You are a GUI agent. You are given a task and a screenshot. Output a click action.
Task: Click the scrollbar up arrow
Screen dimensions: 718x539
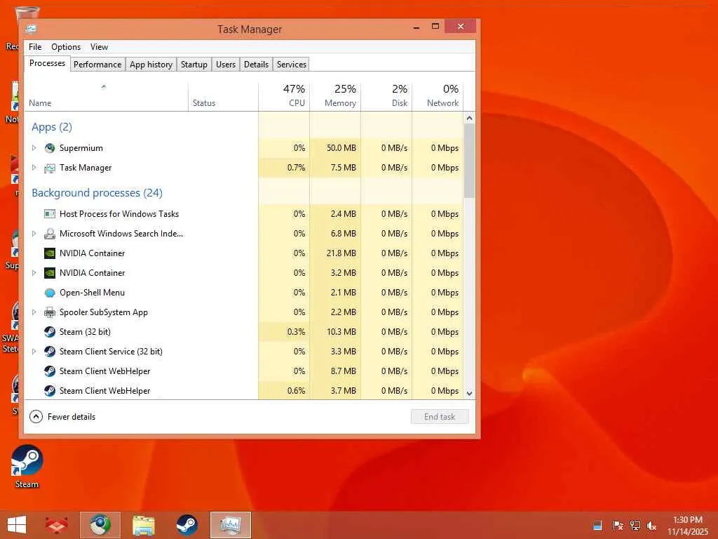(469, 118)
